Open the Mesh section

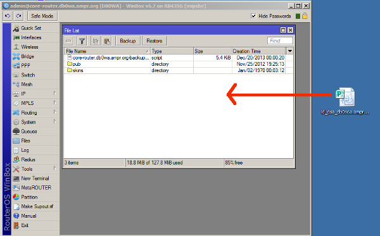coord(35,85)
